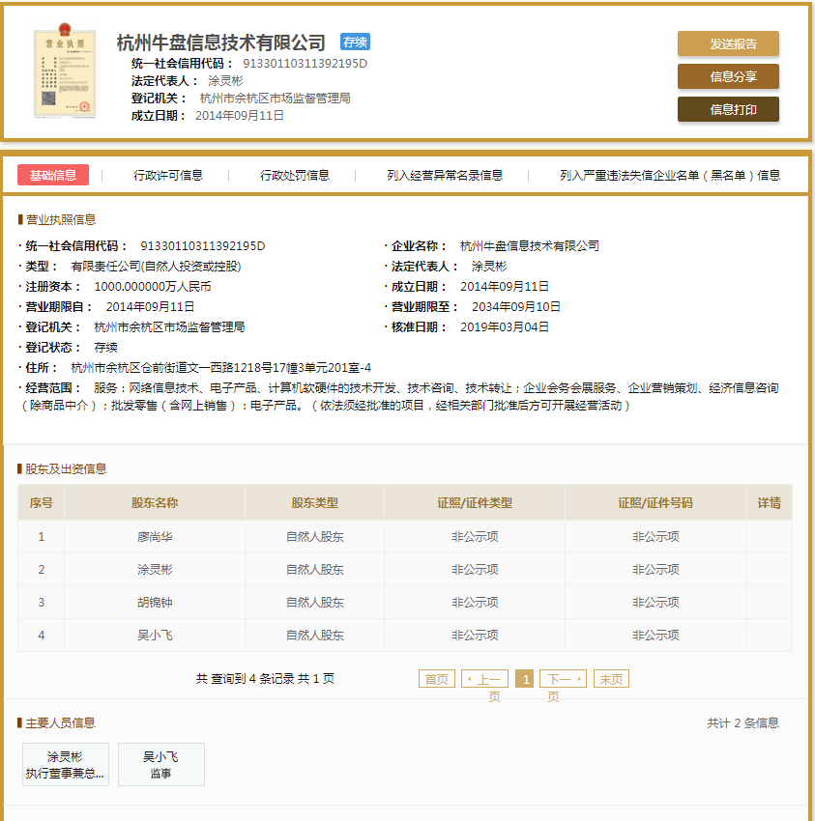Click the company name 杭州牛盘信息技术有限公司
The image size is (815, 821).
point(218,42)
